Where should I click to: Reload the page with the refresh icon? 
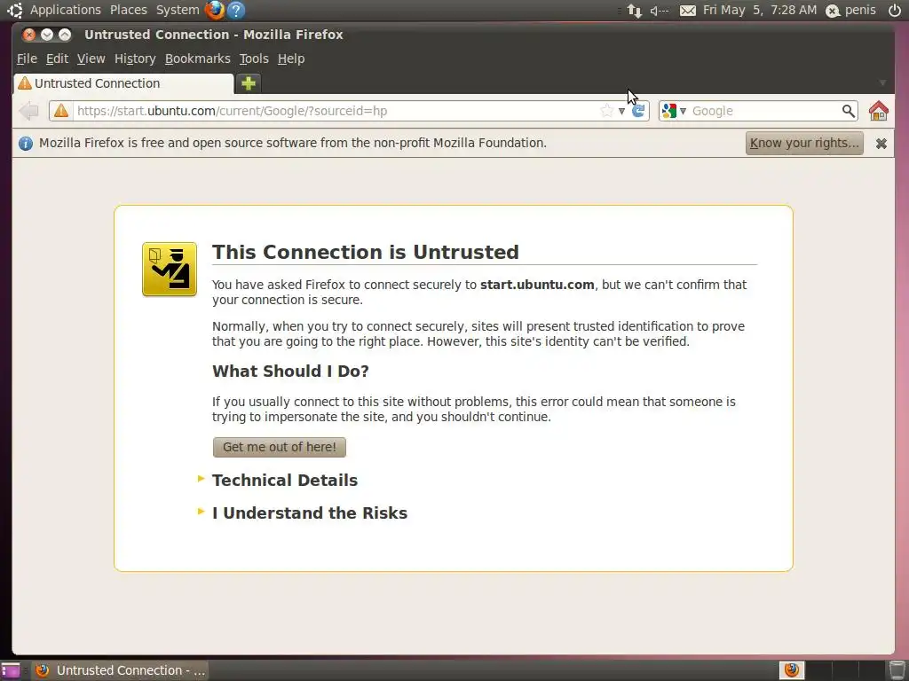(x=638, y=111)
